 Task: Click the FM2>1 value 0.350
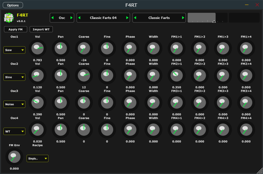coord(177,87)
